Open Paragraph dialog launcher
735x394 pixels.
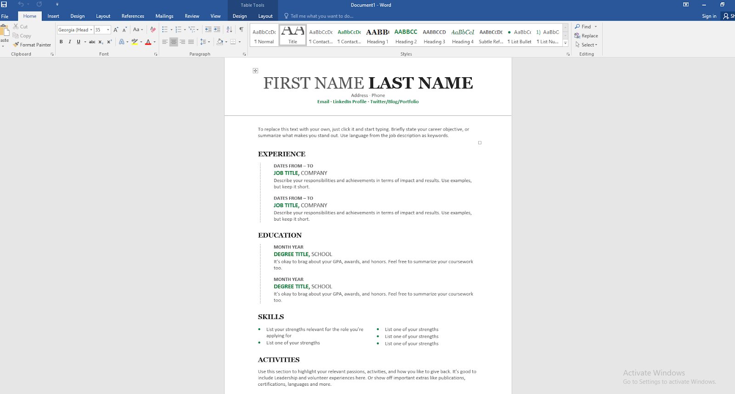[244, 54]
